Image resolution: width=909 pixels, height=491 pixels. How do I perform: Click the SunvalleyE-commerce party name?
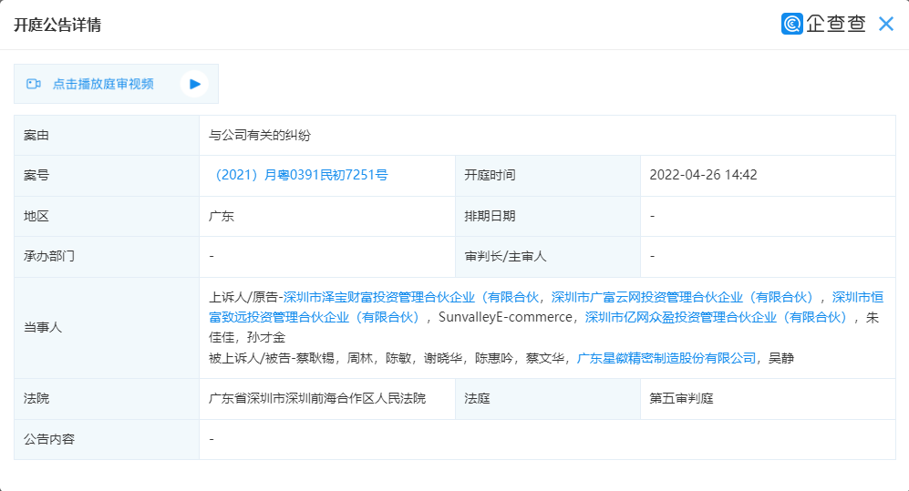(505, 317)
